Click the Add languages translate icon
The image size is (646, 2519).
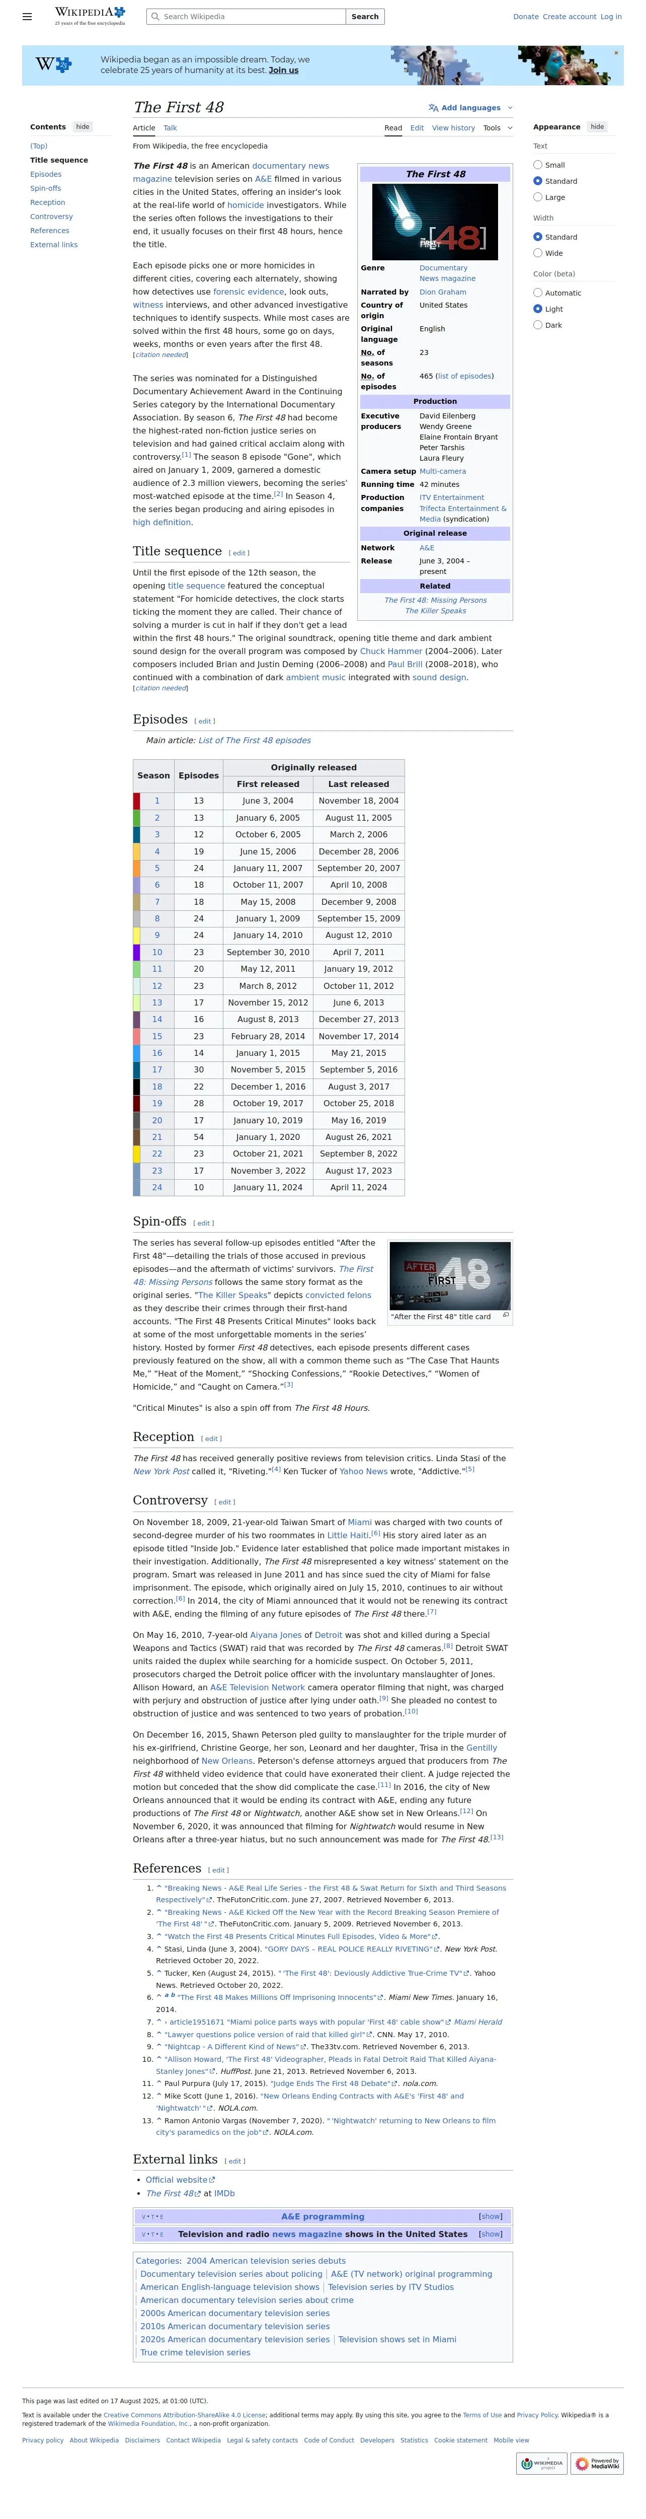[x=433, y=108]
